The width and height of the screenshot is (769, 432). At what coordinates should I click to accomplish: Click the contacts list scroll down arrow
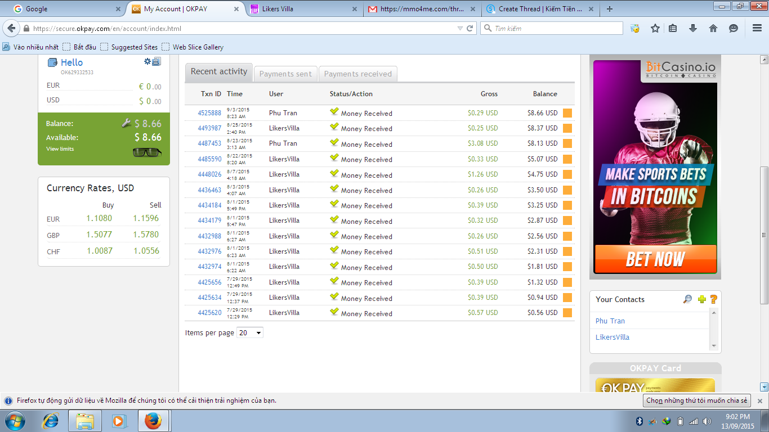click(714, 345)
